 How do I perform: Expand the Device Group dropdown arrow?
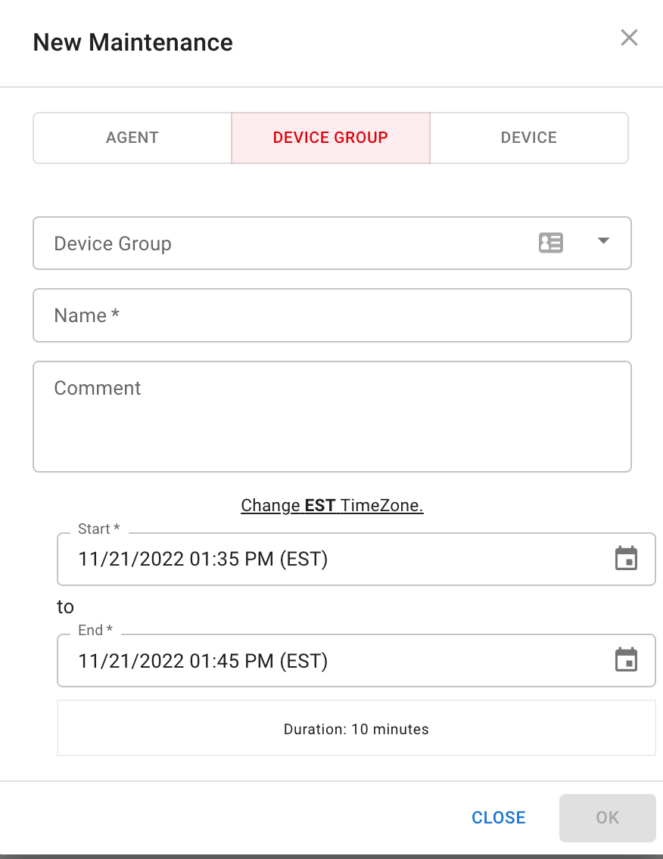pyautogui.click(x=603, y=241)
